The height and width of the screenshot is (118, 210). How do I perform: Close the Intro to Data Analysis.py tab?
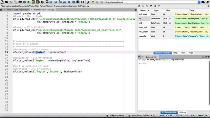[x=4, y=10]
